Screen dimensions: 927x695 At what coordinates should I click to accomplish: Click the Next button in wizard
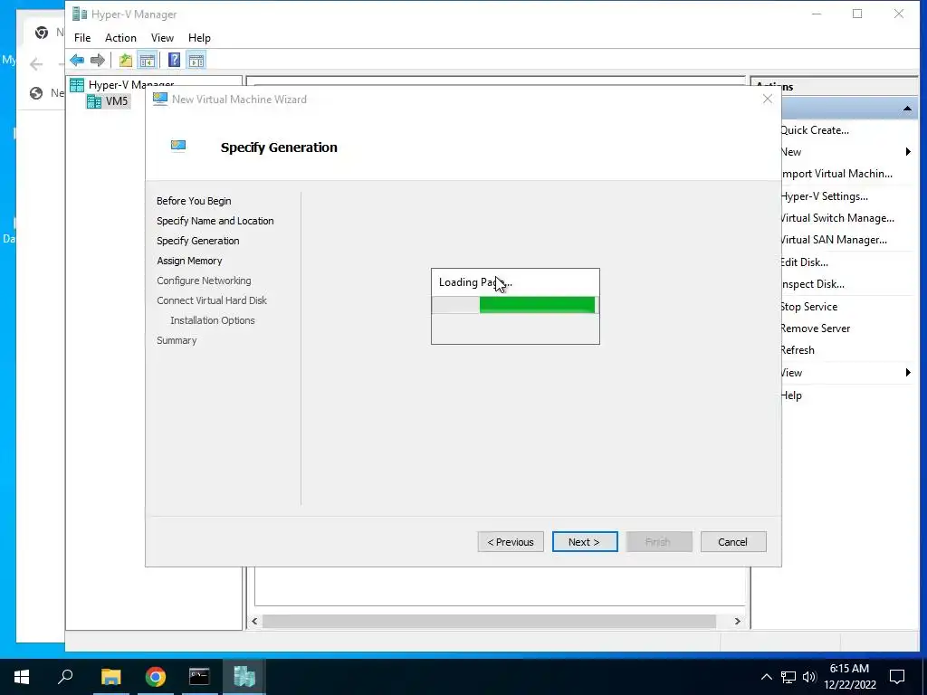point(585,542)
